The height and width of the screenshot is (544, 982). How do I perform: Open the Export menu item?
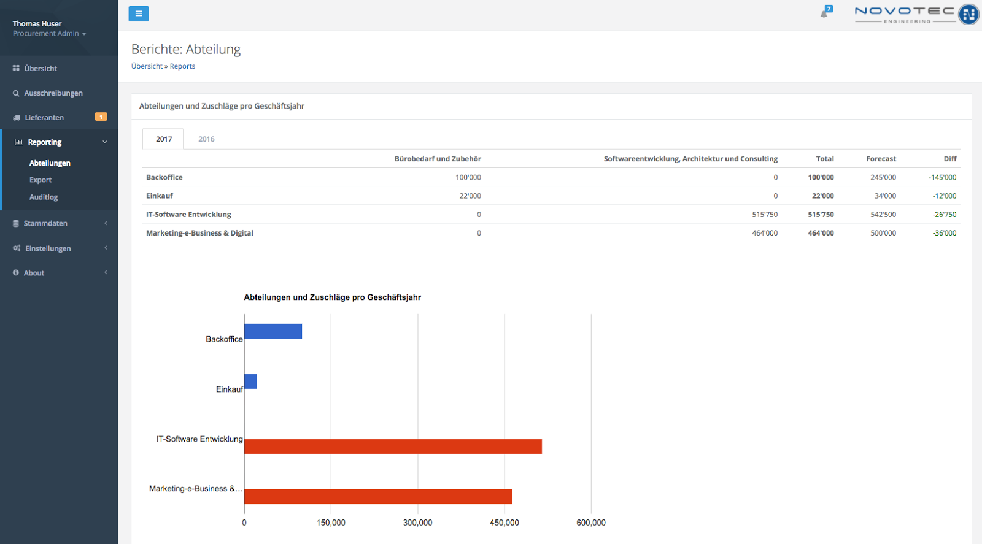[41, 180]
